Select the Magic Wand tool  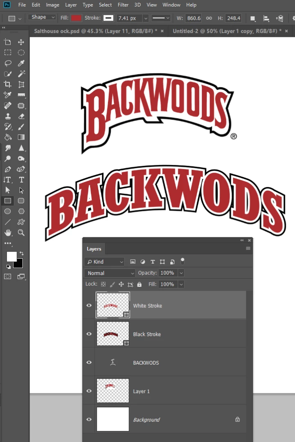coord(21,74)
